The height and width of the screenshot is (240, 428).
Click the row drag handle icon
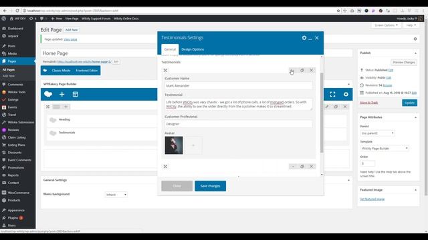coord(47,107)
